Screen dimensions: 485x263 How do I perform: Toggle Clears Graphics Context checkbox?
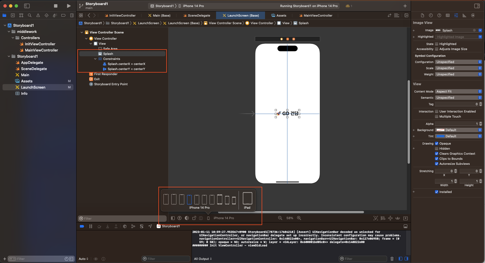[x=437, y=154]
